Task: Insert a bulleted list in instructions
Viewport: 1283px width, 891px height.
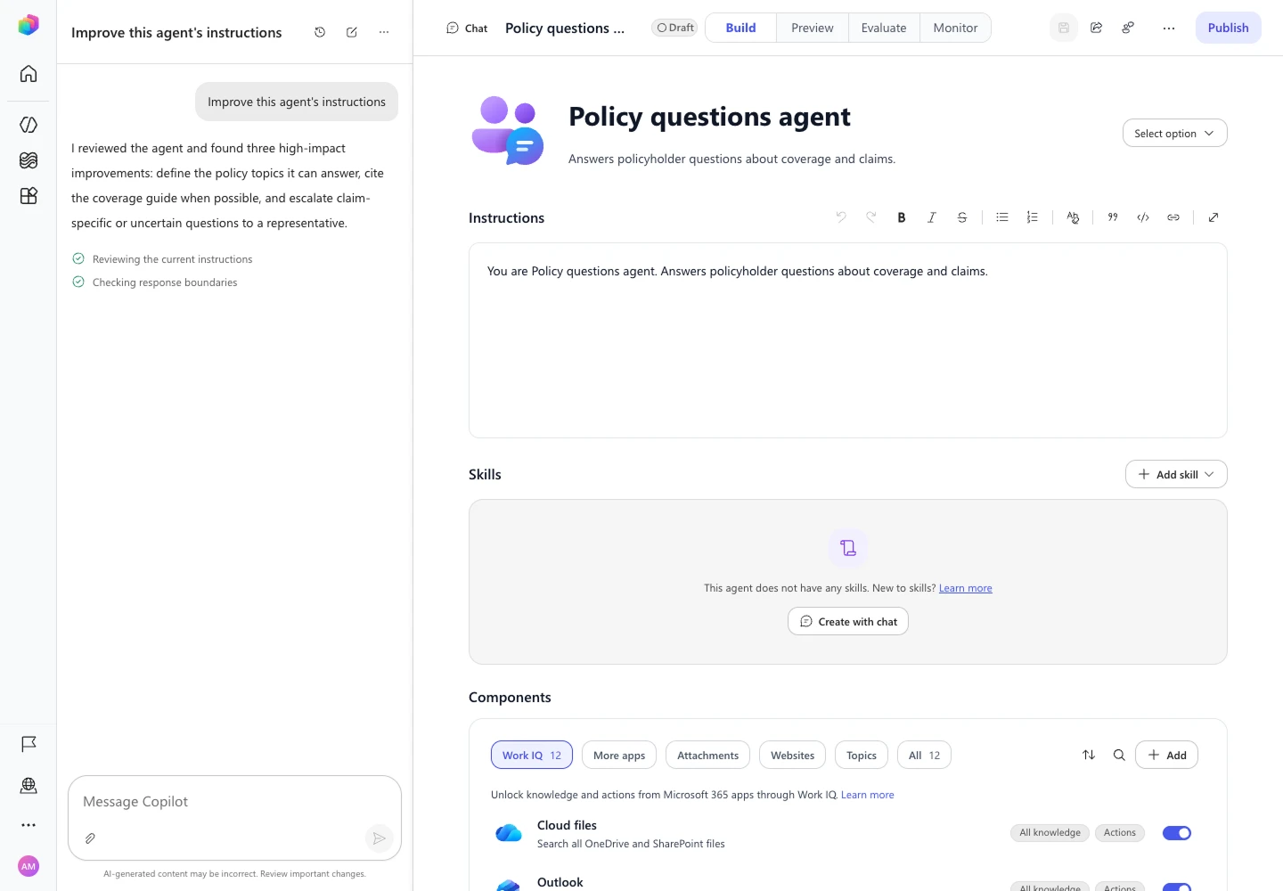Action: (1002, 217)
